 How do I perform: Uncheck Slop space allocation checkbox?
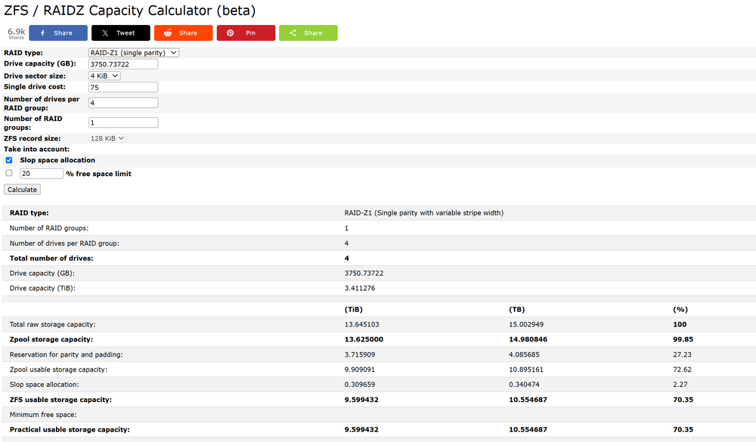9,160
